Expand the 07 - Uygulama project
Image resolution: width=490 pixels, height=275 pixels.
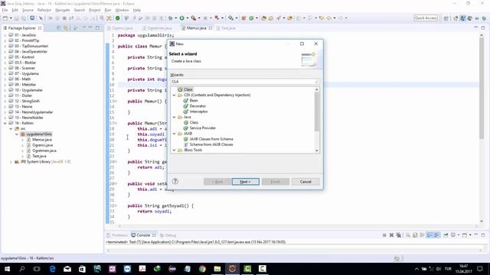click(x=5, y=73)
